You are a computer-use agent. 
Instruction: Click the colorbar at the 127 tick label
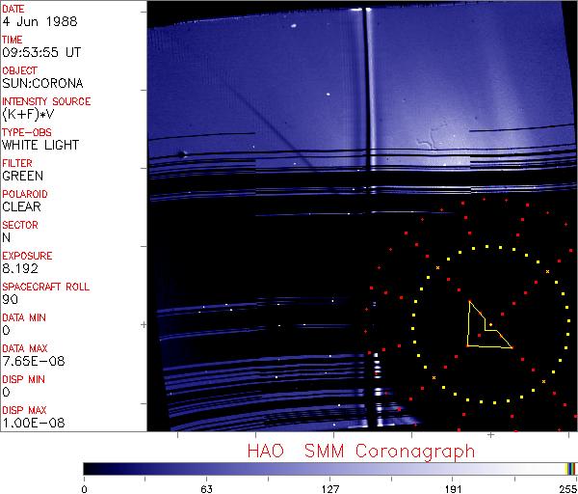(329, 469)
